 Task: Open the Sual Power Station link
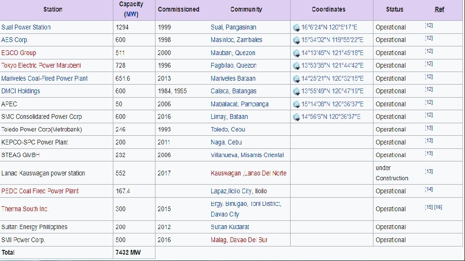[x=26, y=27]
